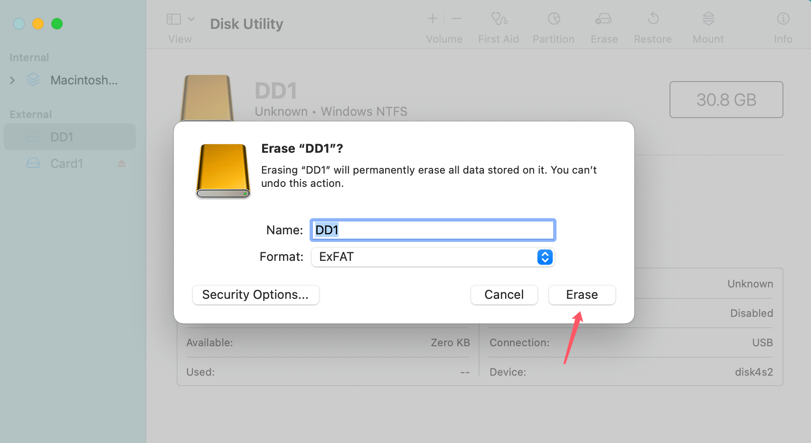Select the Erase icon in the toolbar

604,26
